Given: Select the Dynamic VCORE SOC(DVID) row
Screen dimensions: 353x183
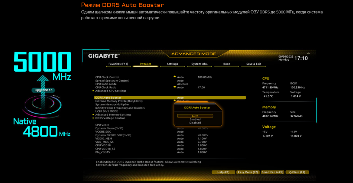Looking at the screenshot, I should point(113,135).
